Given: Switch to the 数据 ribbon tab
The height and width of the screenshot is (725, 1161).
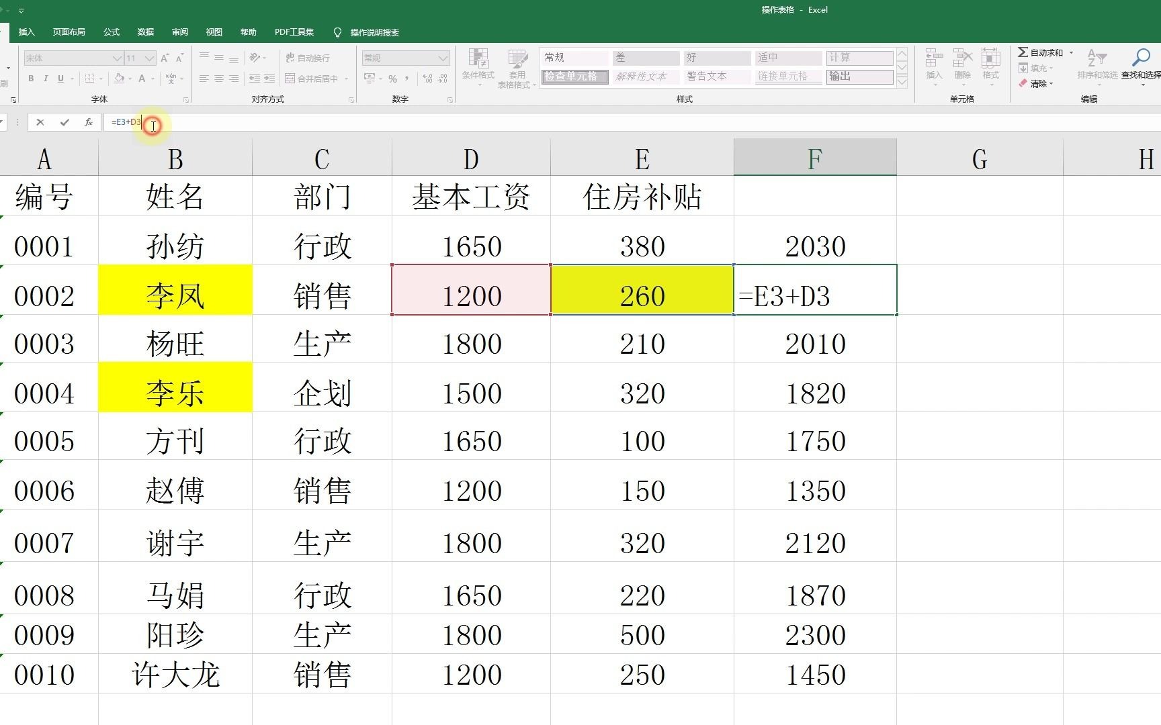Looking at the screenshot, I should 144,32.
